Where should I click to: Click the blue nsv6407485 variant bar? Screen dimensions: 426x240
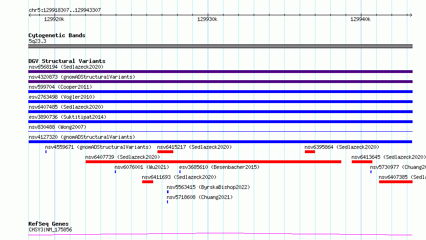click(x=220, y=112)
